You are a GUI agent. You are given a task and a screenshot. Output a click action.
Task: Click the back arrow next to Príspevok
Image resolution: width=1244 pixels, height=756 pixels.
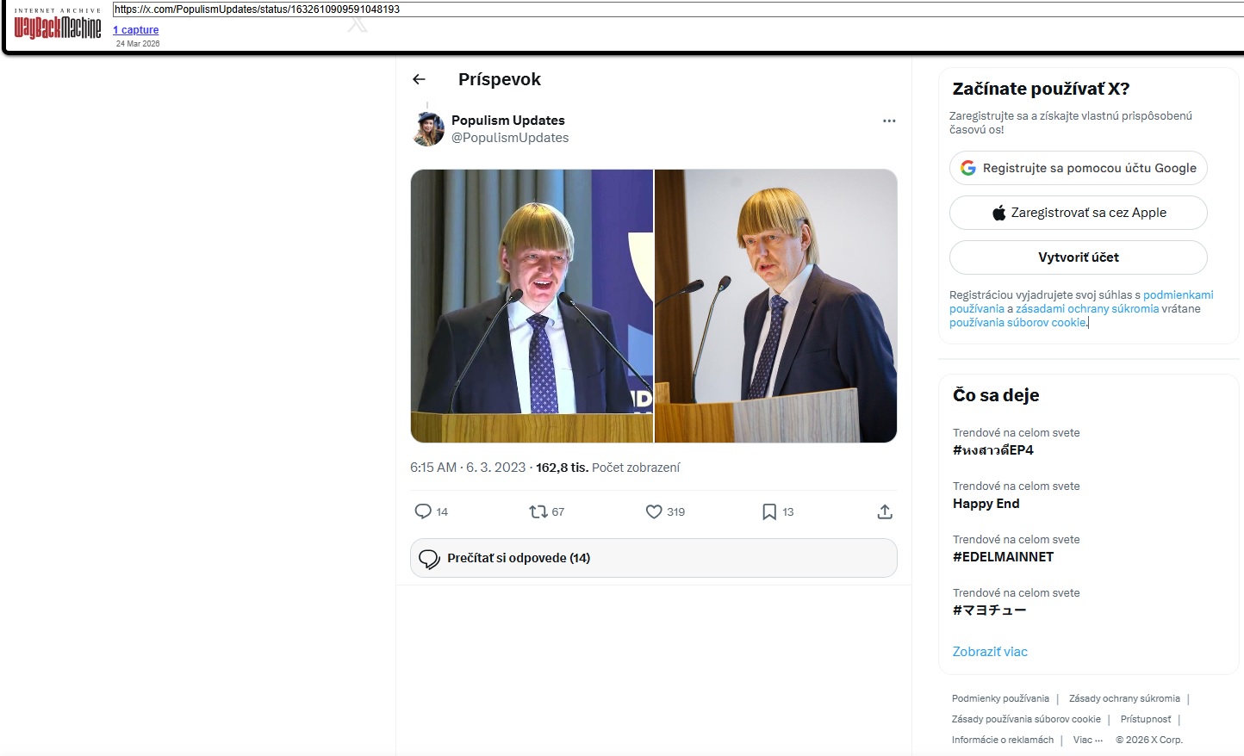click(x=420, y=79)
